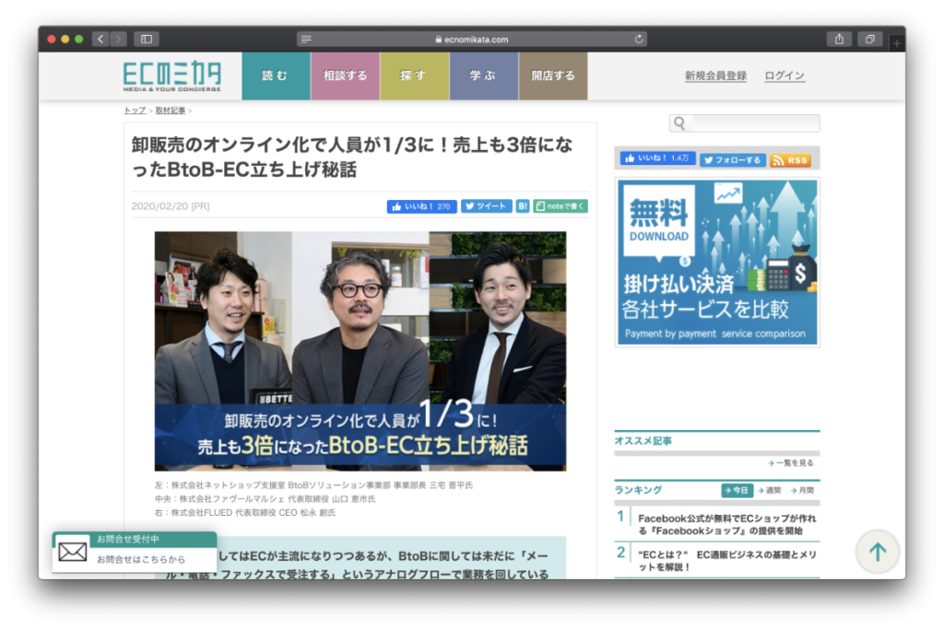Click the ecnomikata.com address bar
The image size is (944, 630).
pos(472,39)
